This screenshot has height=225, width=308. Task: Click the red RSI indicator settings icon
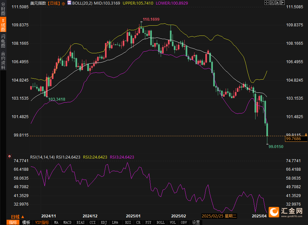(10, 156)
